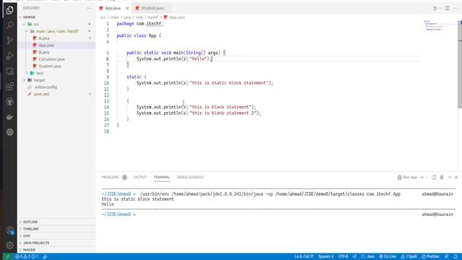The image size is (462, 260).
Task: Switch to the DEBUG CONSOLE tab
Action: [190, 177]
